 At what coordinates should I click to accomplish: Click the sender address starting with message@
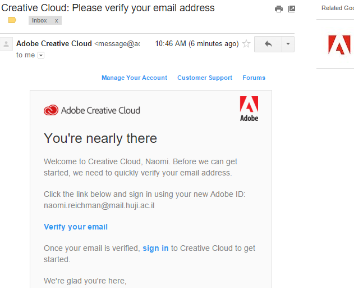tap(117, 43)
